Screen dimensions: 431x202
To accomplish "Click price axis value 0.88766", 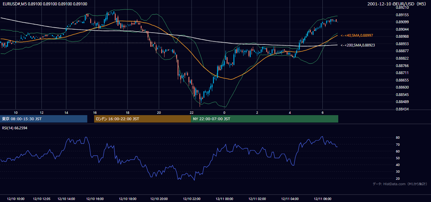I will coord(402,66).
